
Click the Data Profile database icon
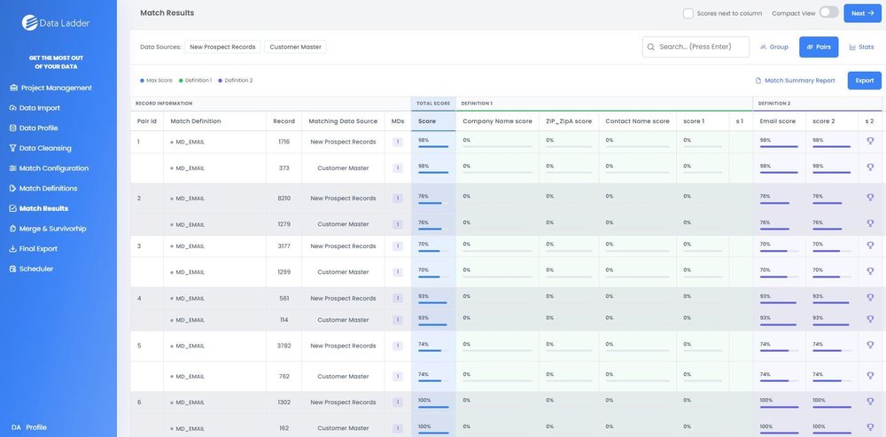[13, 128]
